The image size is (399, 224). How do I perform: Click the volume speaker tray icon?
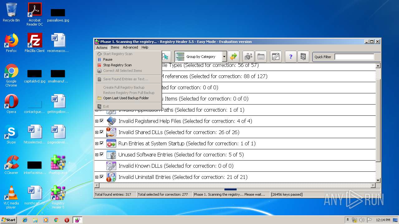coord(362,220)
